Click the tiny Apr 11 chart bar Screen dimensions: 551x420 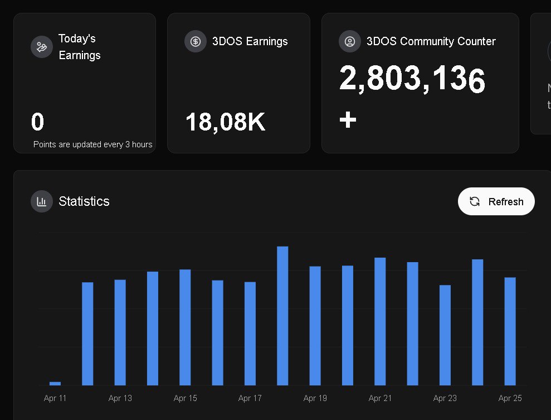pos(55,383)
